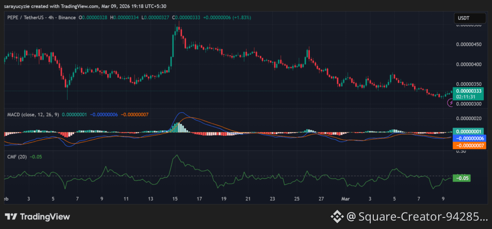Click the low value L0.00000327
492x229 pixels.
click(155, 18)
